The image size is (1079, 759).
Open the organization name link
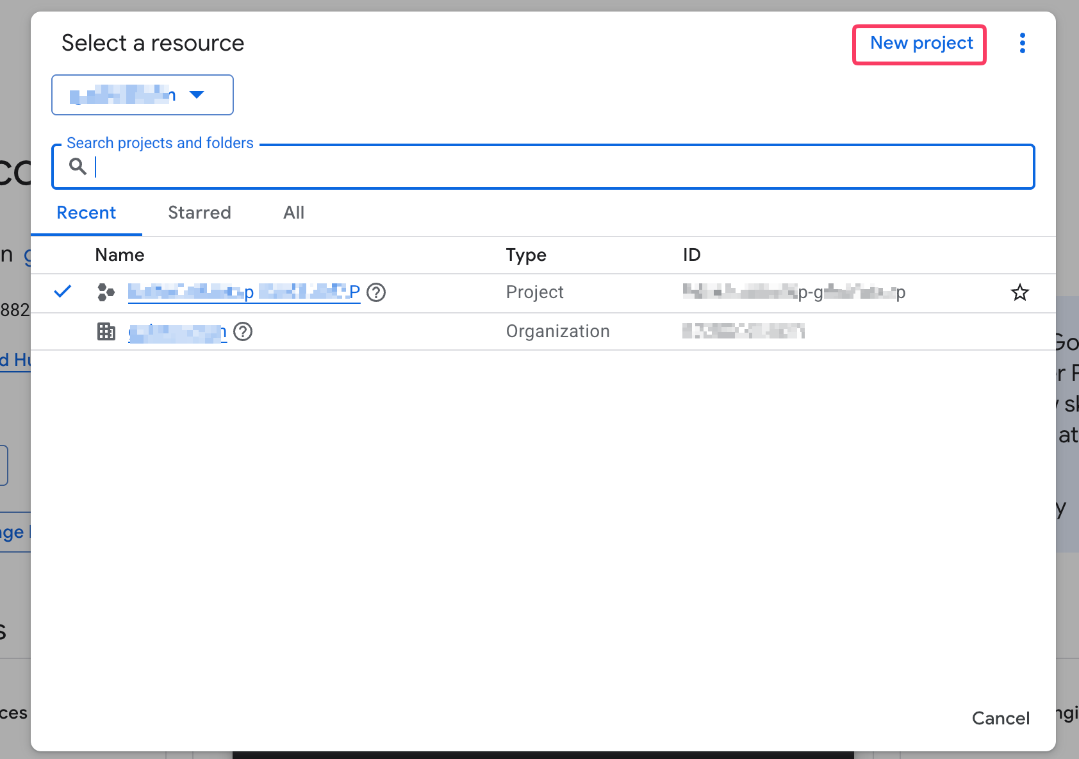177,332
